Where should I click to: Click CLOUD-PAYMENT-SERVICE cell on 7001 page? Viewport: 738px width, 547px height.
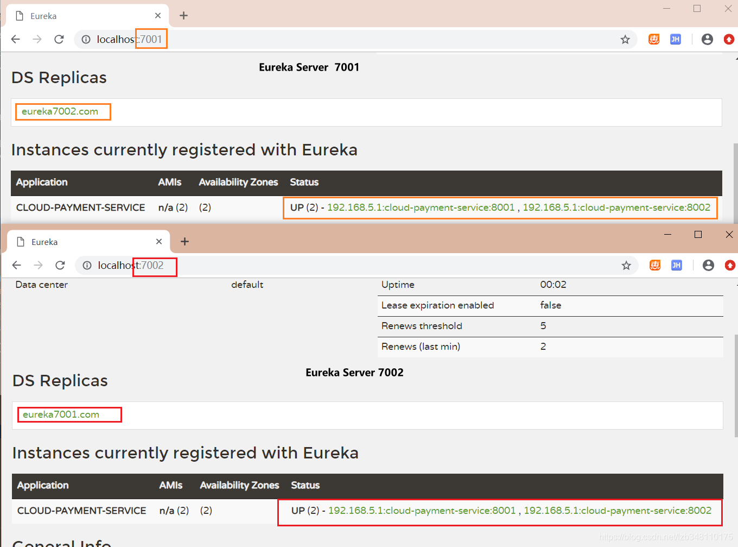coord(80,208)
